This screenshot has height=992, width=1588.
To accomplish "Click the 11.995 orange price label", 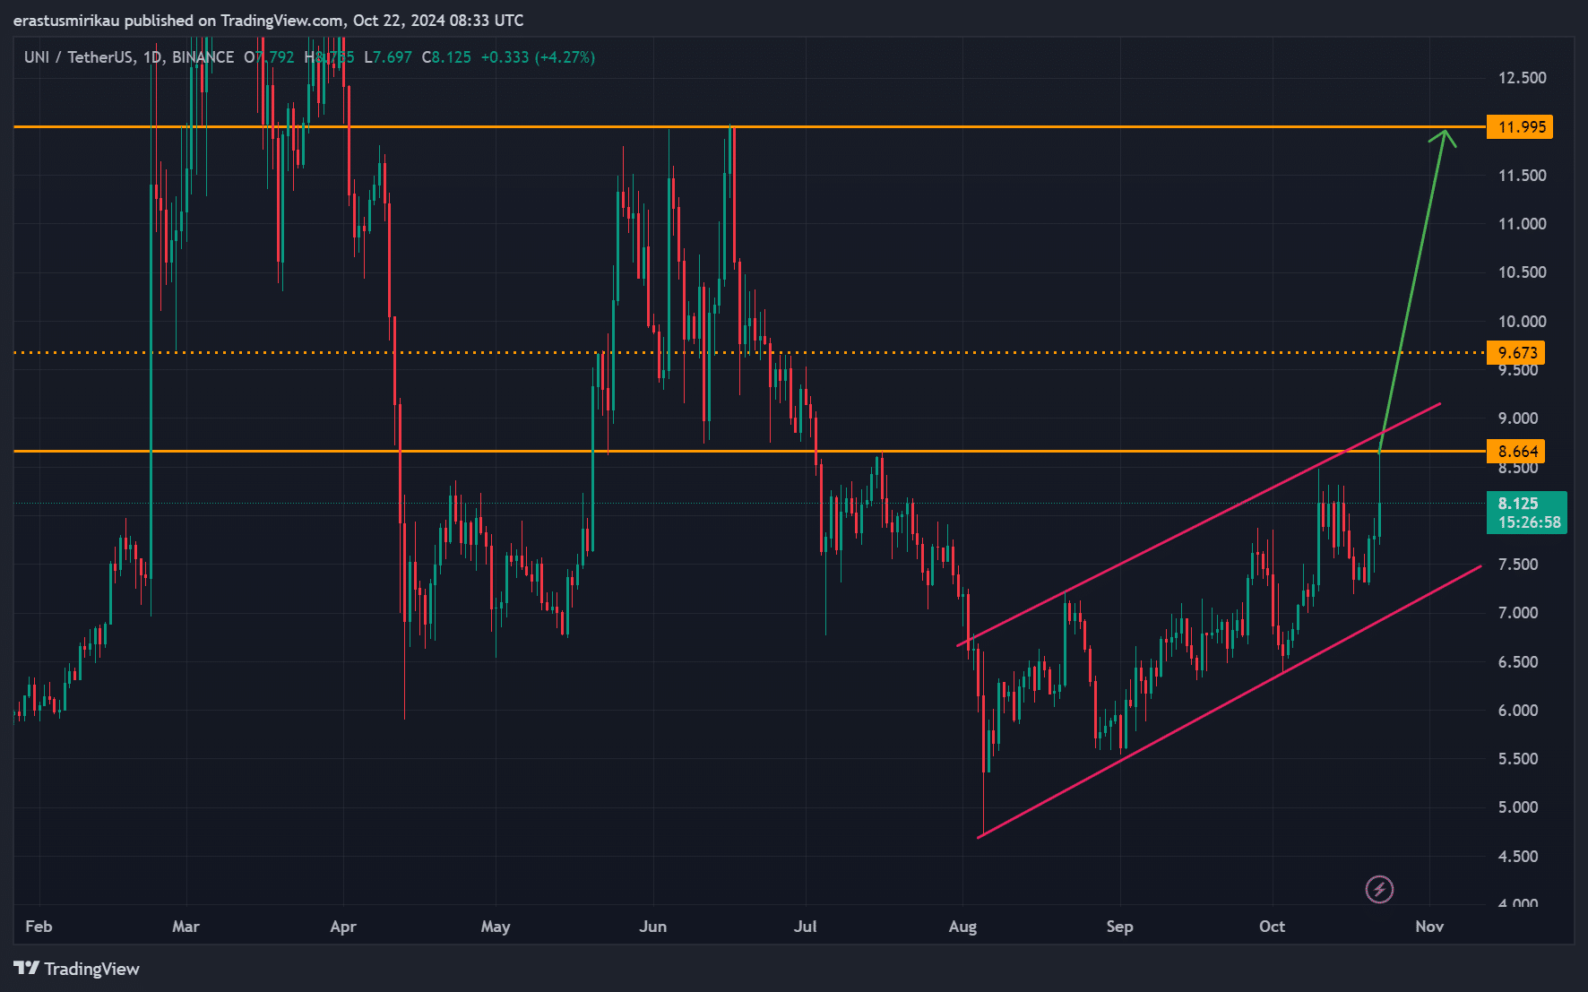I will pyautogui.click(x=1520, y=126).
